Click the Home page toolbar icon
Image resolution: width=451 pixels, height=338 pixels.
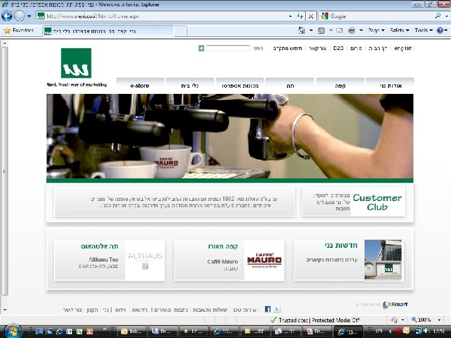[302, 30]
